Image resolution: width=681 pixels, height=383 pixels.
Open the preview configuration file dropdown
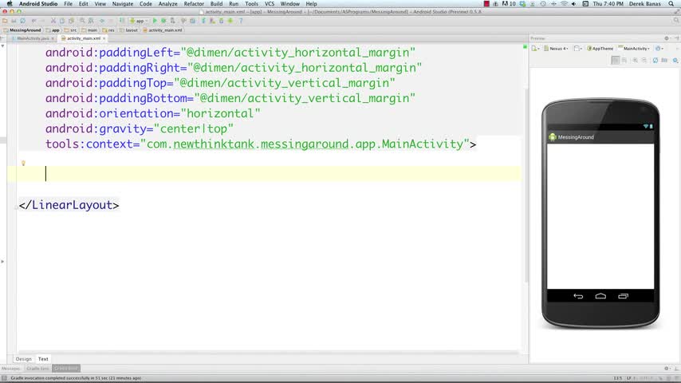(x=536, y=49)
